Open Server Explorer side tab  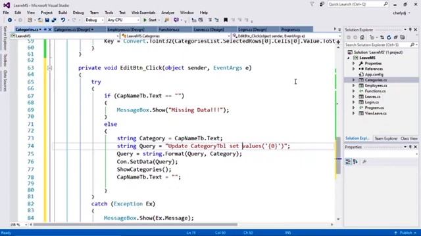tap(5, 38)
